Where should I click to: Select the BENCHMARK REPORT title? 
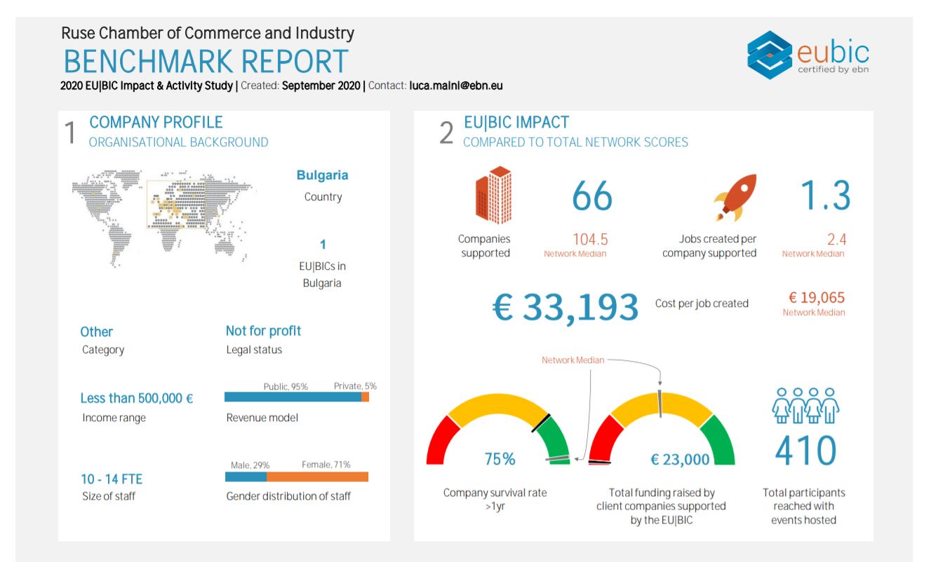click(206, 62)
